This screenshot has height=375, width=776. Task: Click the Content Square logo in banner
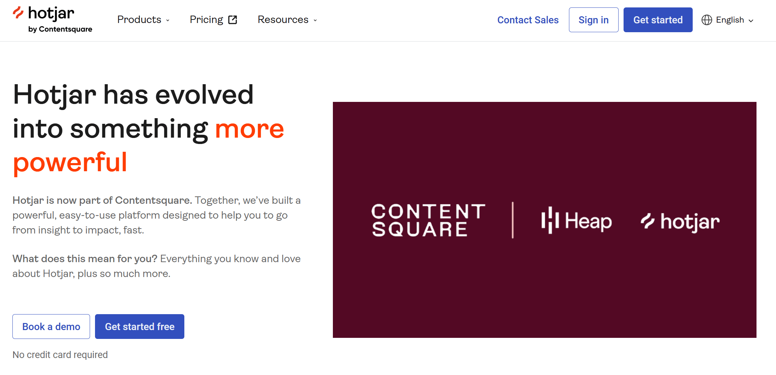428,220
